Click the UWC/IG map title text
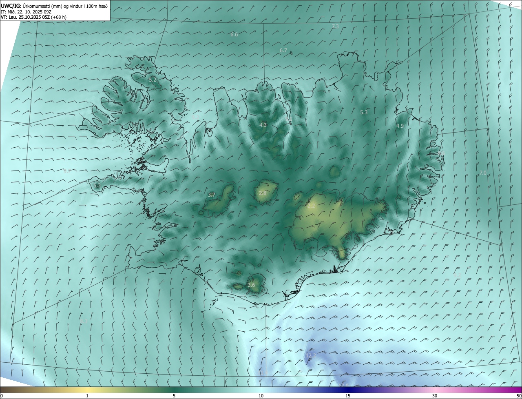The height and width of the screenshot is (399, 522). pos(54,6)
